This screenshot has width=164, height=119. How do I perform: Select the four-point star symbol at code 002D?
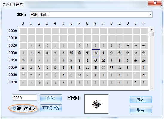(x=128, y=46)
